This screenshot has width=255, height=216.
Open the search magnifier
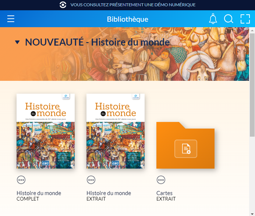tap(229, 19)
